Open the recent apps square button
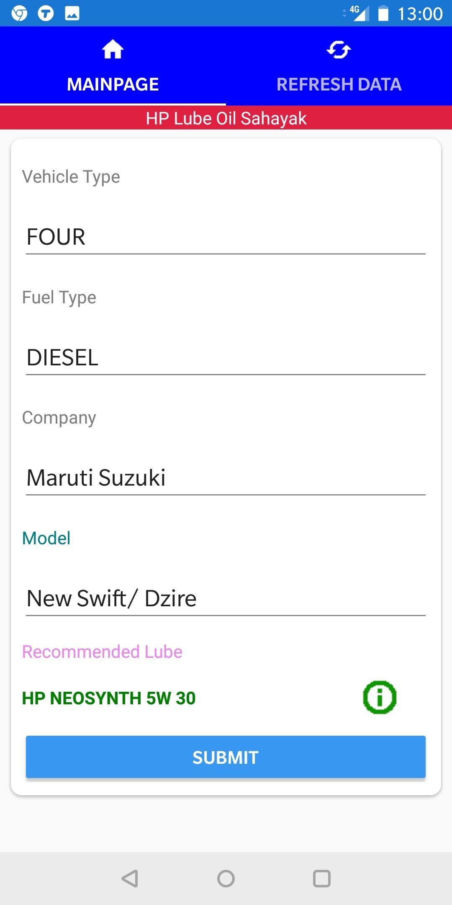Viewport: 452px width, 905px height. (322, 879)
